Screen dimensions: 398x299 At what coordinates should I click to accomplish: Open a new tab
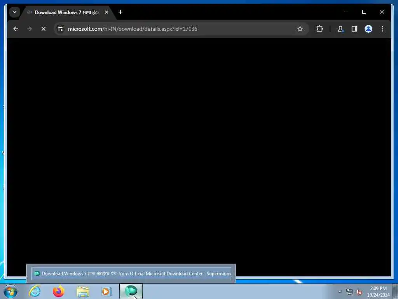point(120,12)
